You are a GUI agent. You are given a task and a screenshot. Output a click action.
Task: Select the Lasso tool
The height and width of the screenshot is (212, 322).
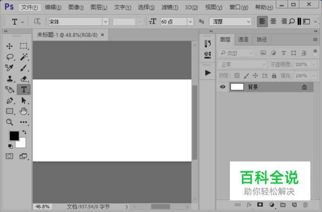tap(10, 57)
